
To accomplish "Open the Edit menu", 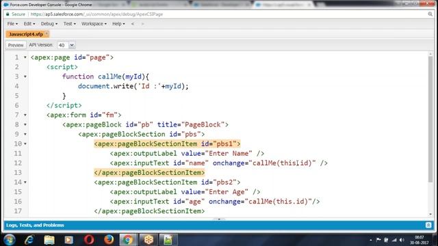I will [x=29, y=24].
